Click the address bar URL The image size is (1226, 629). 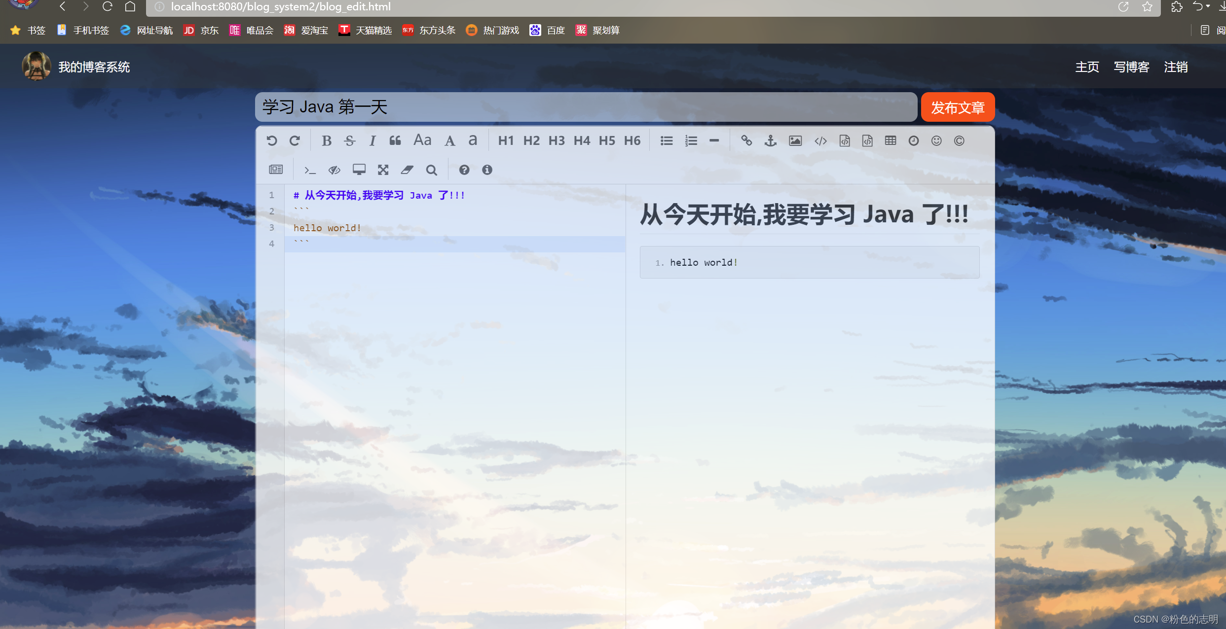tap(281, 7)
